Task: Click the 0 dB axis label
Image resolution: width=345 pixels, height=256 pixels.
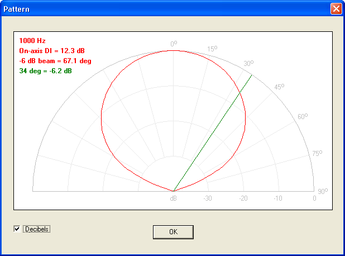Action: 314,198
